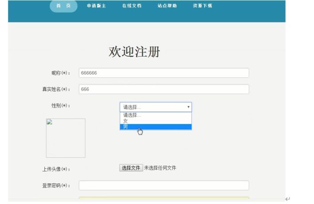Select 男 from the gender dropdown list
Viewport: 314px width, 204px height.
point(155,127)
